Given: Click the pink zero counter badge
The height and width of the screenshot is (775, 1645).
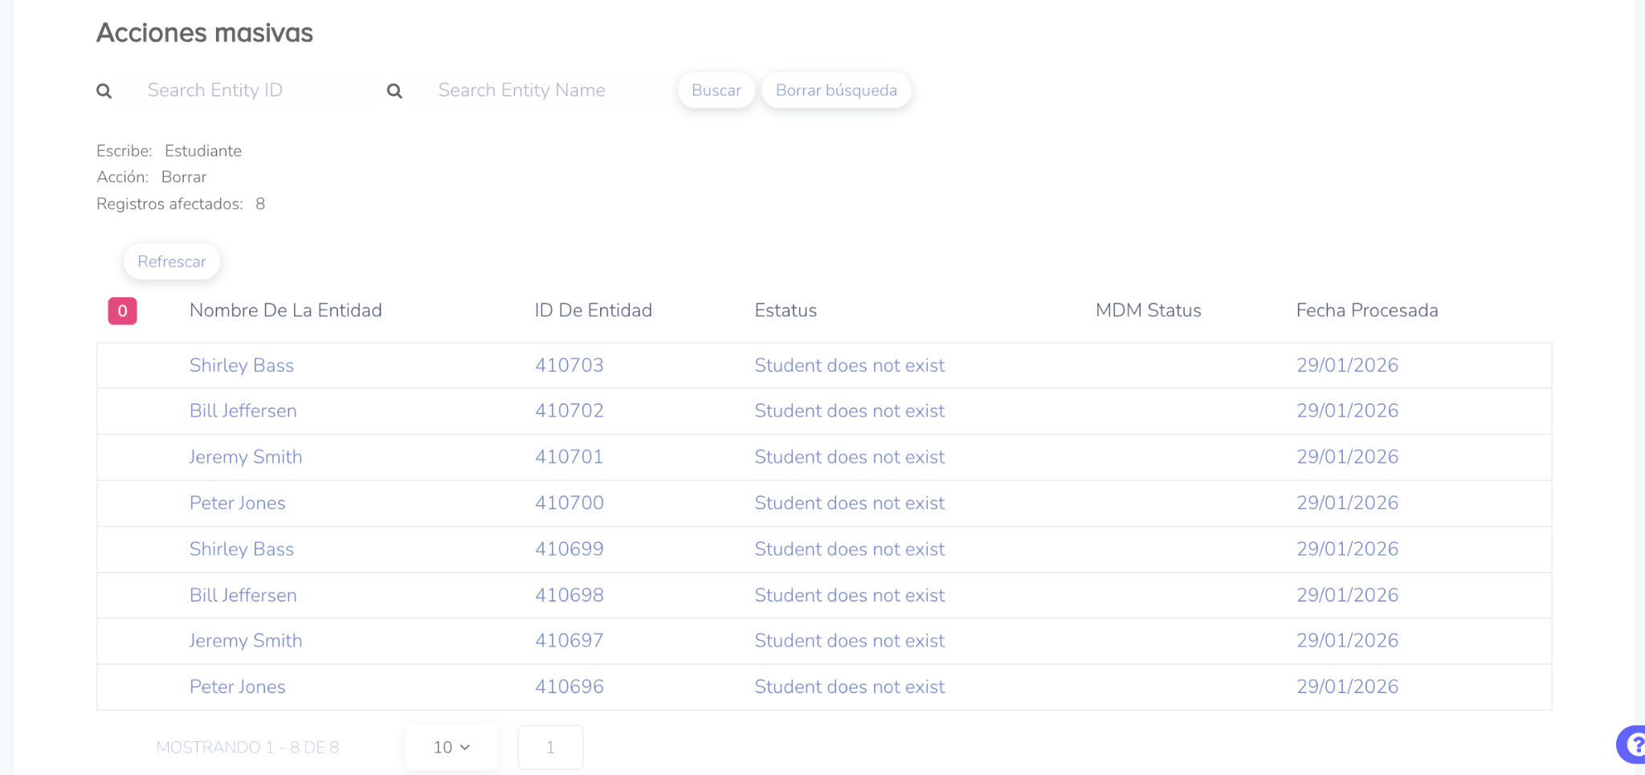Looking at the screenshot, I should 122,311.
